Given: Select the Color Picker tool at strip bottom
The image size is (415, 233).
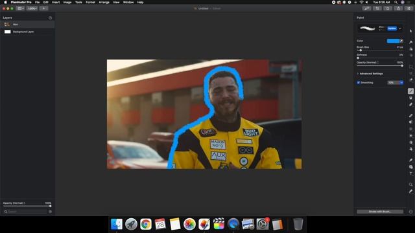Looking at the screenshot, I should (x=410, y=192).
